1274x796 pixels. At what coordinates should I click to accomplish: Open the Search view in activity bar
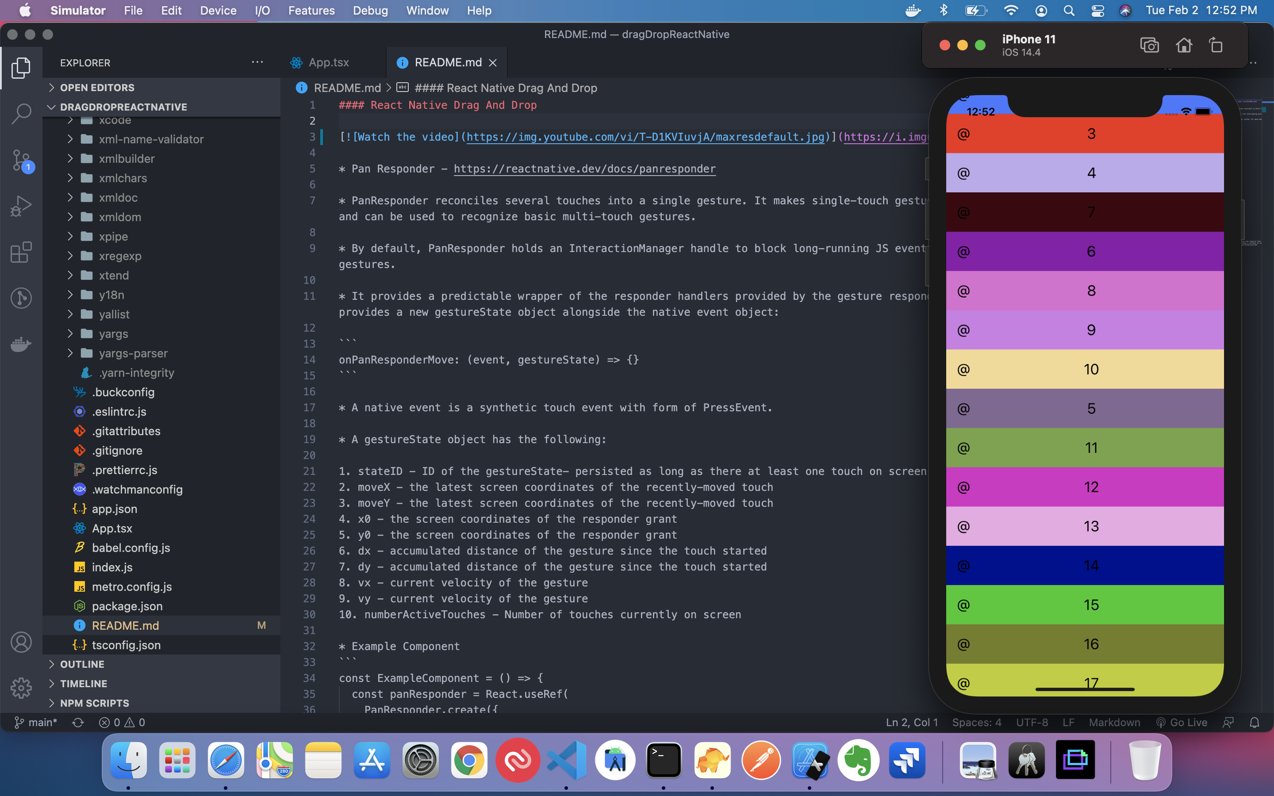pos(21,113)
